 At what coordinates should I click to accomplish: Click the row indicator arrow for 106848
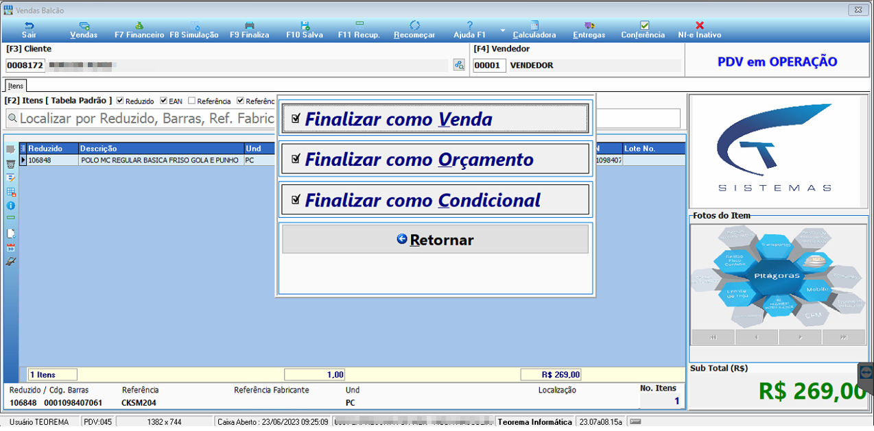coord(23,160)
